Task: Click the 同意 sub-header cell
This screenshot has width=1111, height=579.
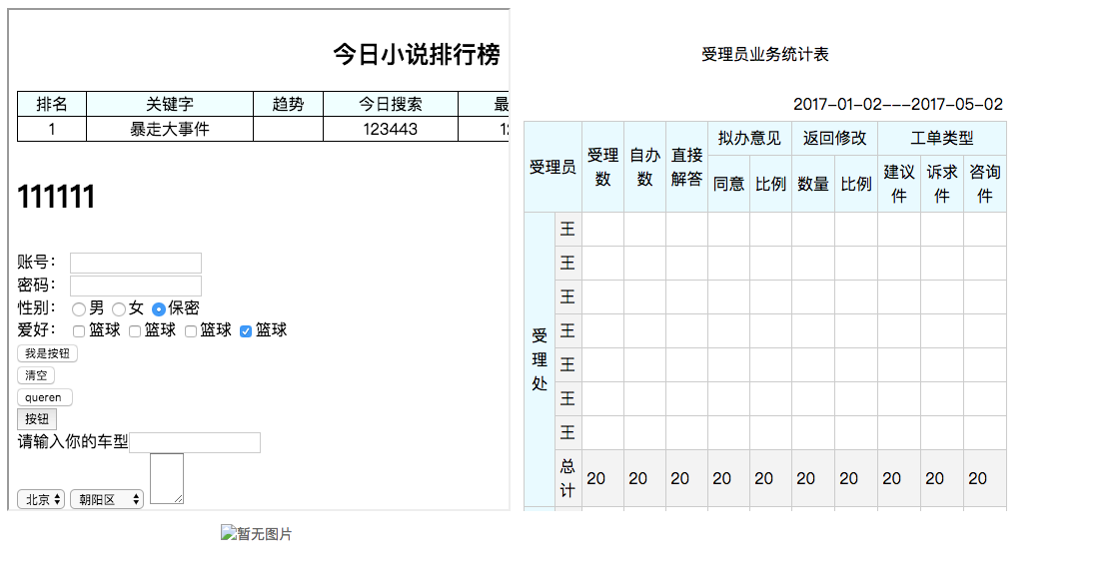Action: (729, 184)
